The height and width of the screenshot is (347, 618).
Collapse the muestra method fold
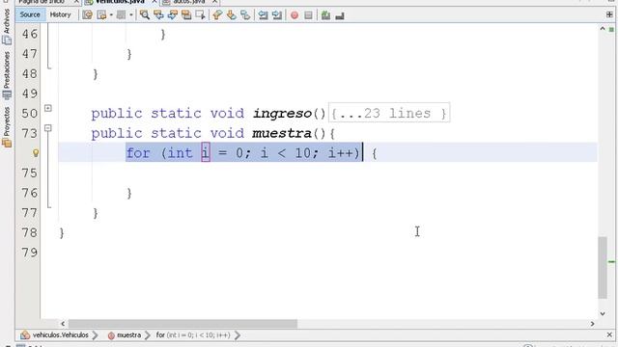[x=47, y=128]
